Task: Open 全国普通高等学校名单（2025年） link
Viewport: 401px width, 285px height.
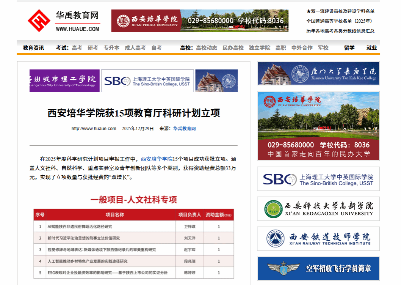Action: point(339,21)
